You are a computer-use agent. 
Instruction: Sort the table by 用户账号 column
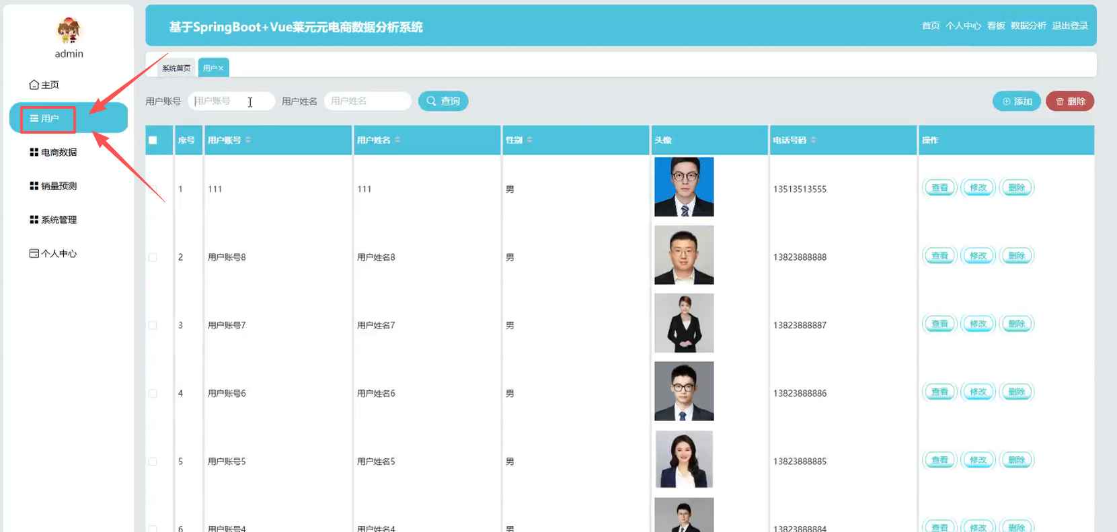click(248, 140)
